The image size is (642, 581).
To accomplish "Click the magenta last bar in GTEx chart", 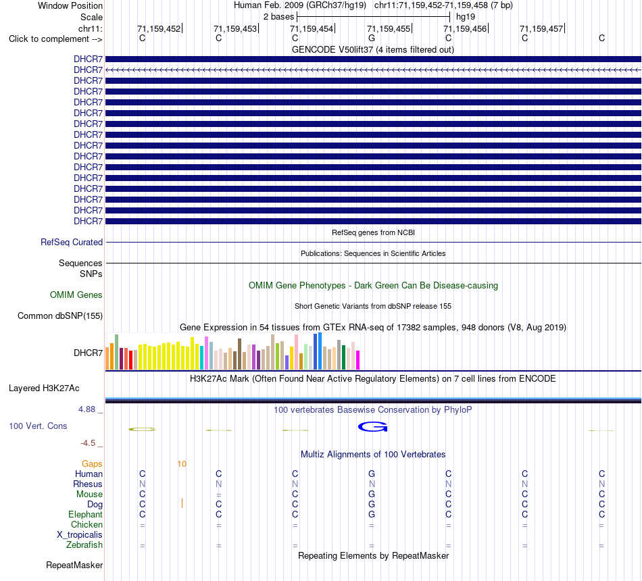I will click(x=358, y=360).
